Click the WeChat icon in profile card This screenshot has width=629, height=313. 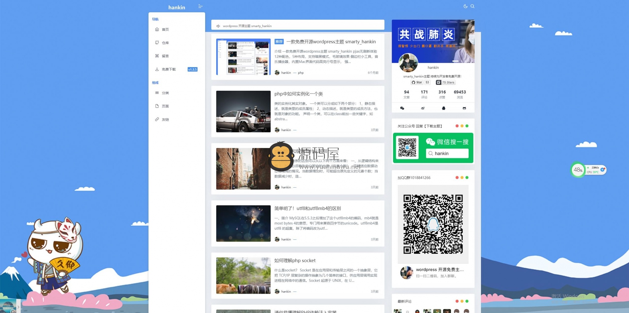(402, 108)
